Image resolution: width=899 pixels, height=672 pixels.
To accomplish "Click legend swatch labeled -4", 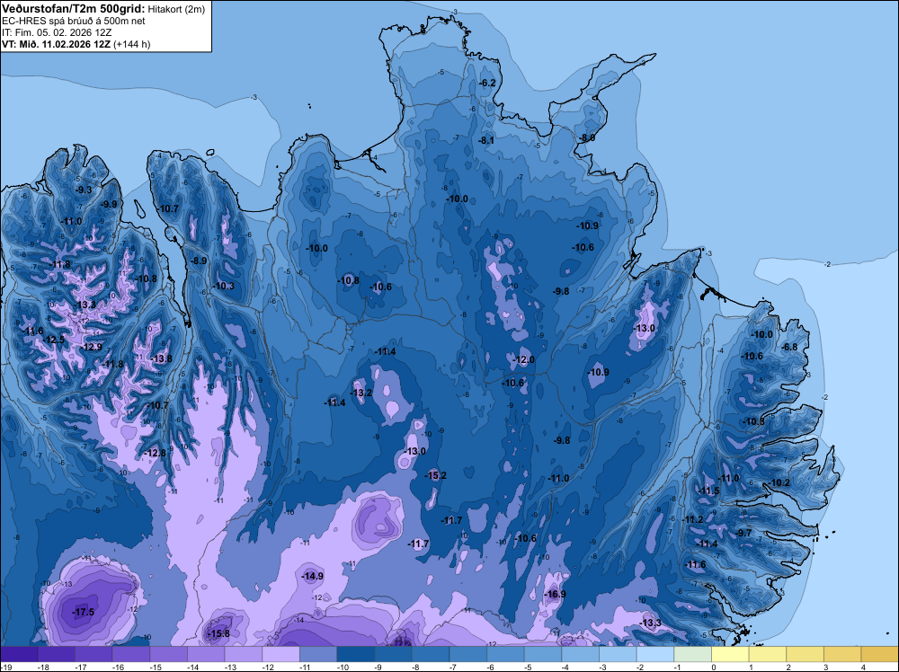I will (580, 654).
